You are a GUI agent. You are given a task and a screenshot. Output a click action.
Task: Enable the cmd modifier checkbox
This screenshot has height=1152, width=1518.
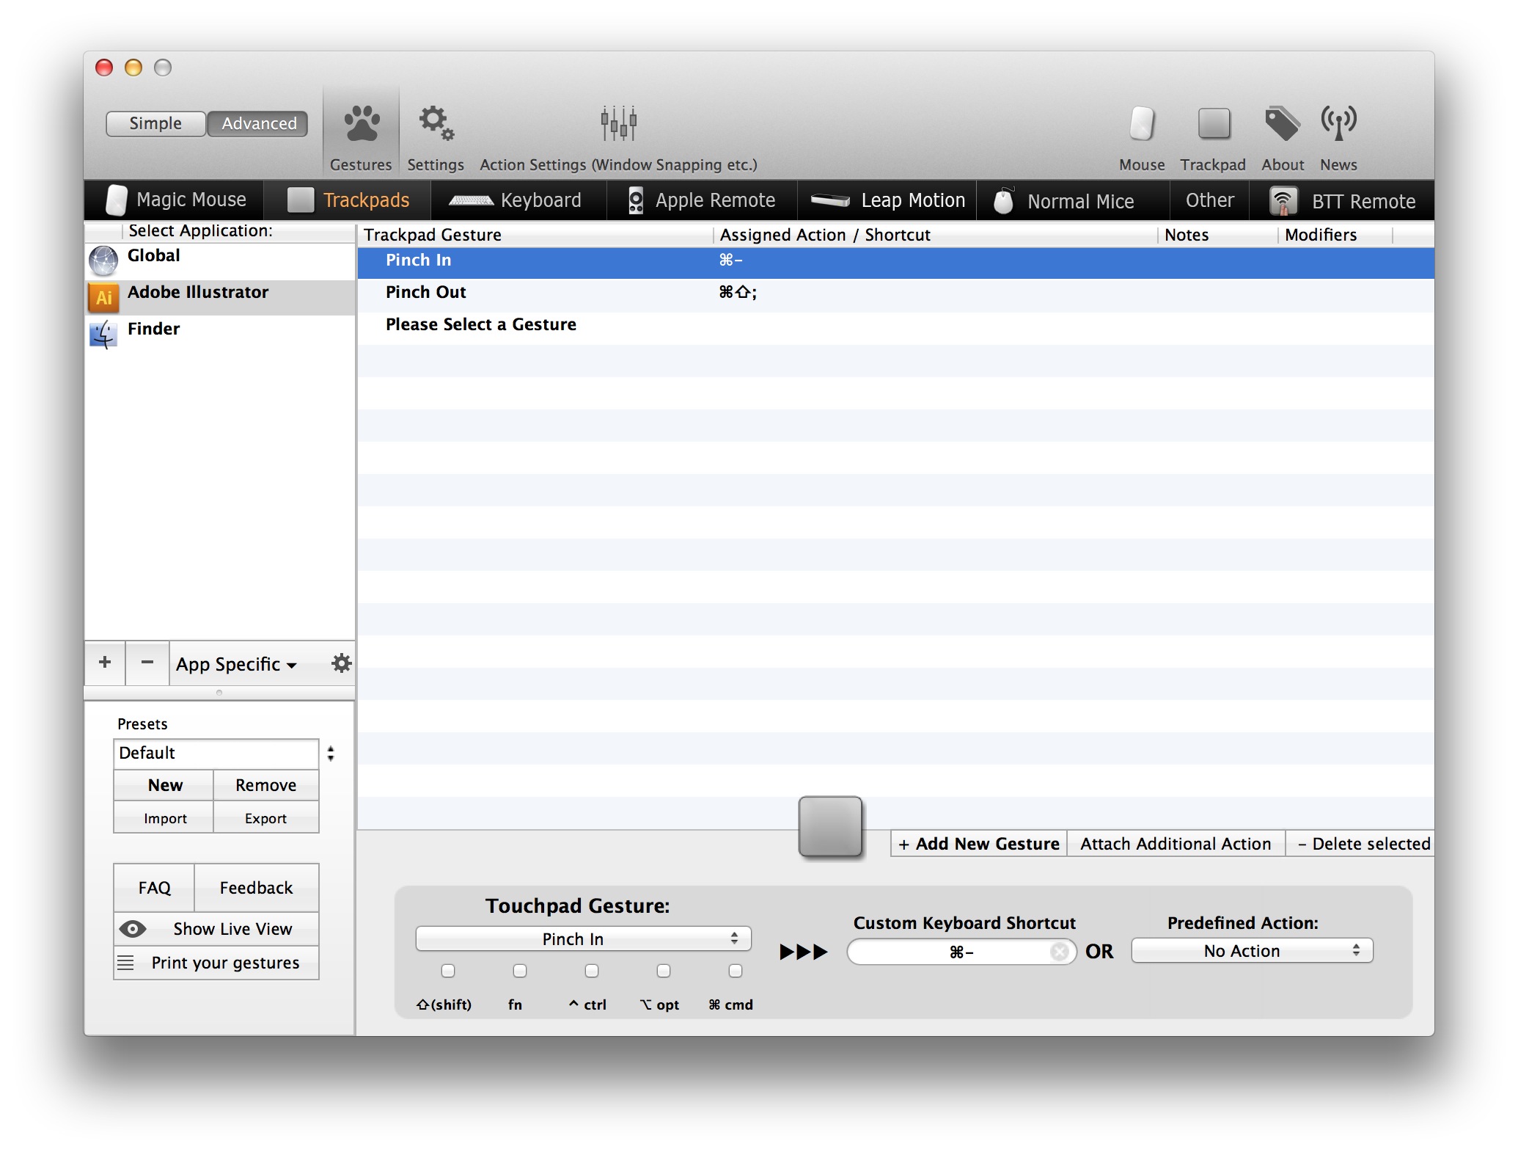click(x=735, y=971)
